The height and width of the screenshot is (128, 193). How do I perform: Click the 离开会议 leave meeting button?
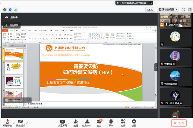click(179, 123)
